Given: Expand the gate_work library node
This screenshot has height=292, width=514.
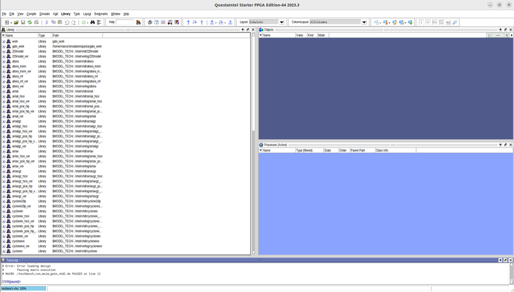Looking at the screenshot, I should click(x=4, y=46).
